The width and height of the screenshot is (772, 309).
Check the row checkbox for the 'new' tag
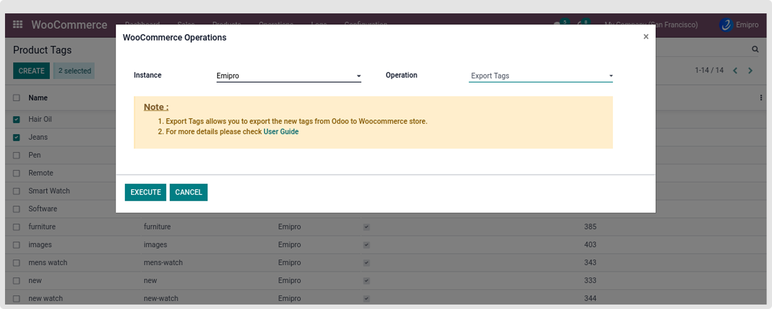coord(17,281)
